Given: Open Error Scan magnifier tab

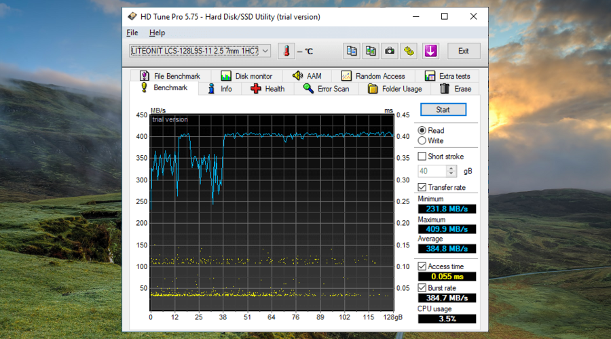Looking at the screenshot, I should coord(326,89).
